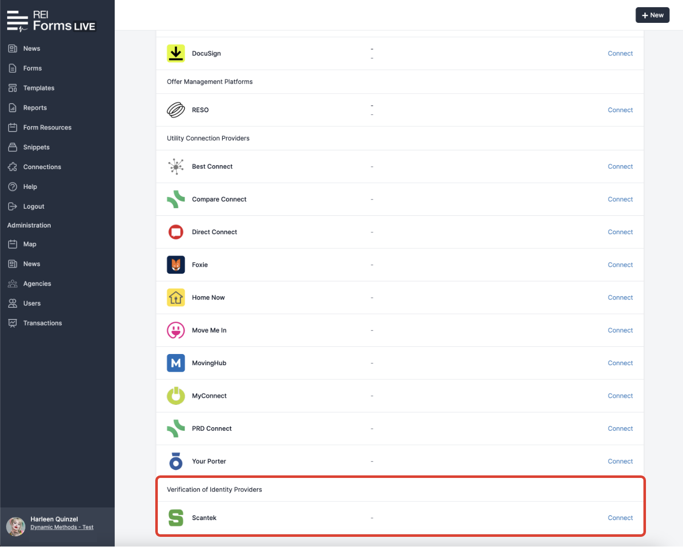Click the Offer Management Platforms heading
This screenshot has width=683, height=547.
210,82
